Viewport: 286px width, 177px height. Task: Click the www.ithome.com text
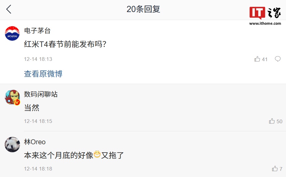(265, 23)
